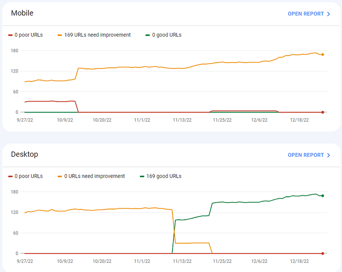Toggle Mobile '0 poor URLs' red legend
Viewport: 342px width, 272px height.
point(25,35)
